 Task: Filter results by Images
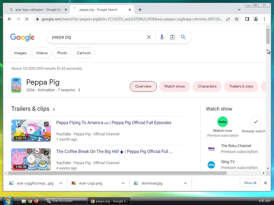[20, 53]
